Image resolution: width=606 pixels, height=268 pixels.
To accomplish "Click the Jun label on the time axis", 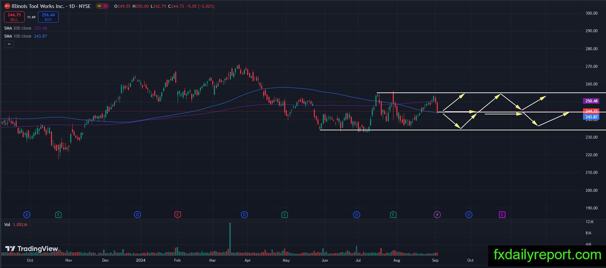I will pyautogui.click(x=324, y=260).
